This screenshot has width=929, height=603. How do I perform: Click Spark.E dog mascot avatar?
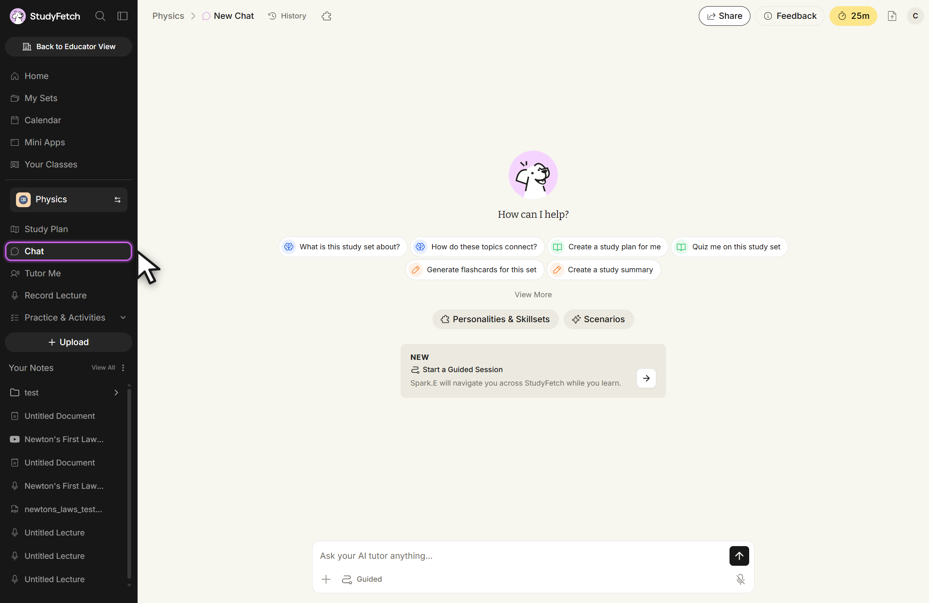[533, 175]
